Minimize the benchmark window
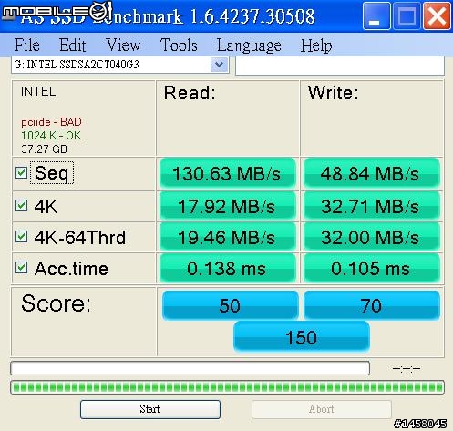 (376, 15)
